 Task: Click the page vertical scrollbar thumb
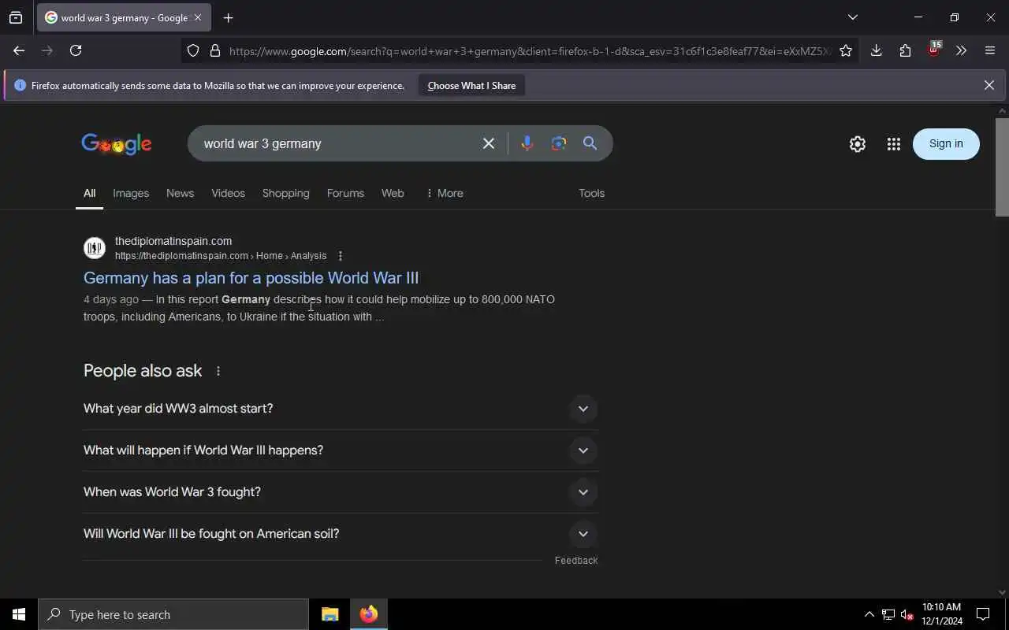(x=1002, y=167)
